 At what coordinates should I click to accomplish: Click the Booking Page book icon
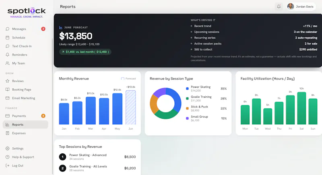tap(7, 90)
